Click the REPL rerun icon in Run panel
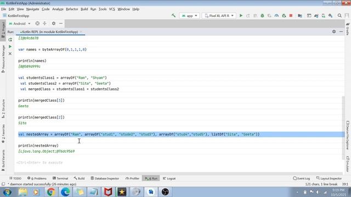The height and width of the screenshot is (197, 351). pos(10,39)
